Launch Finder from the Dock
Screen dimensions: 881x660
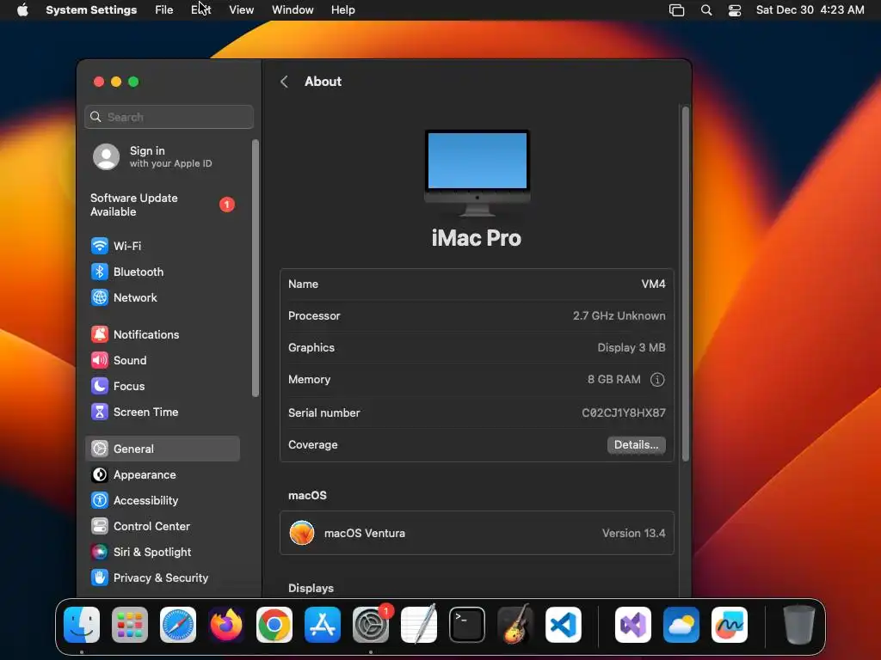click(x=82, y=625)
